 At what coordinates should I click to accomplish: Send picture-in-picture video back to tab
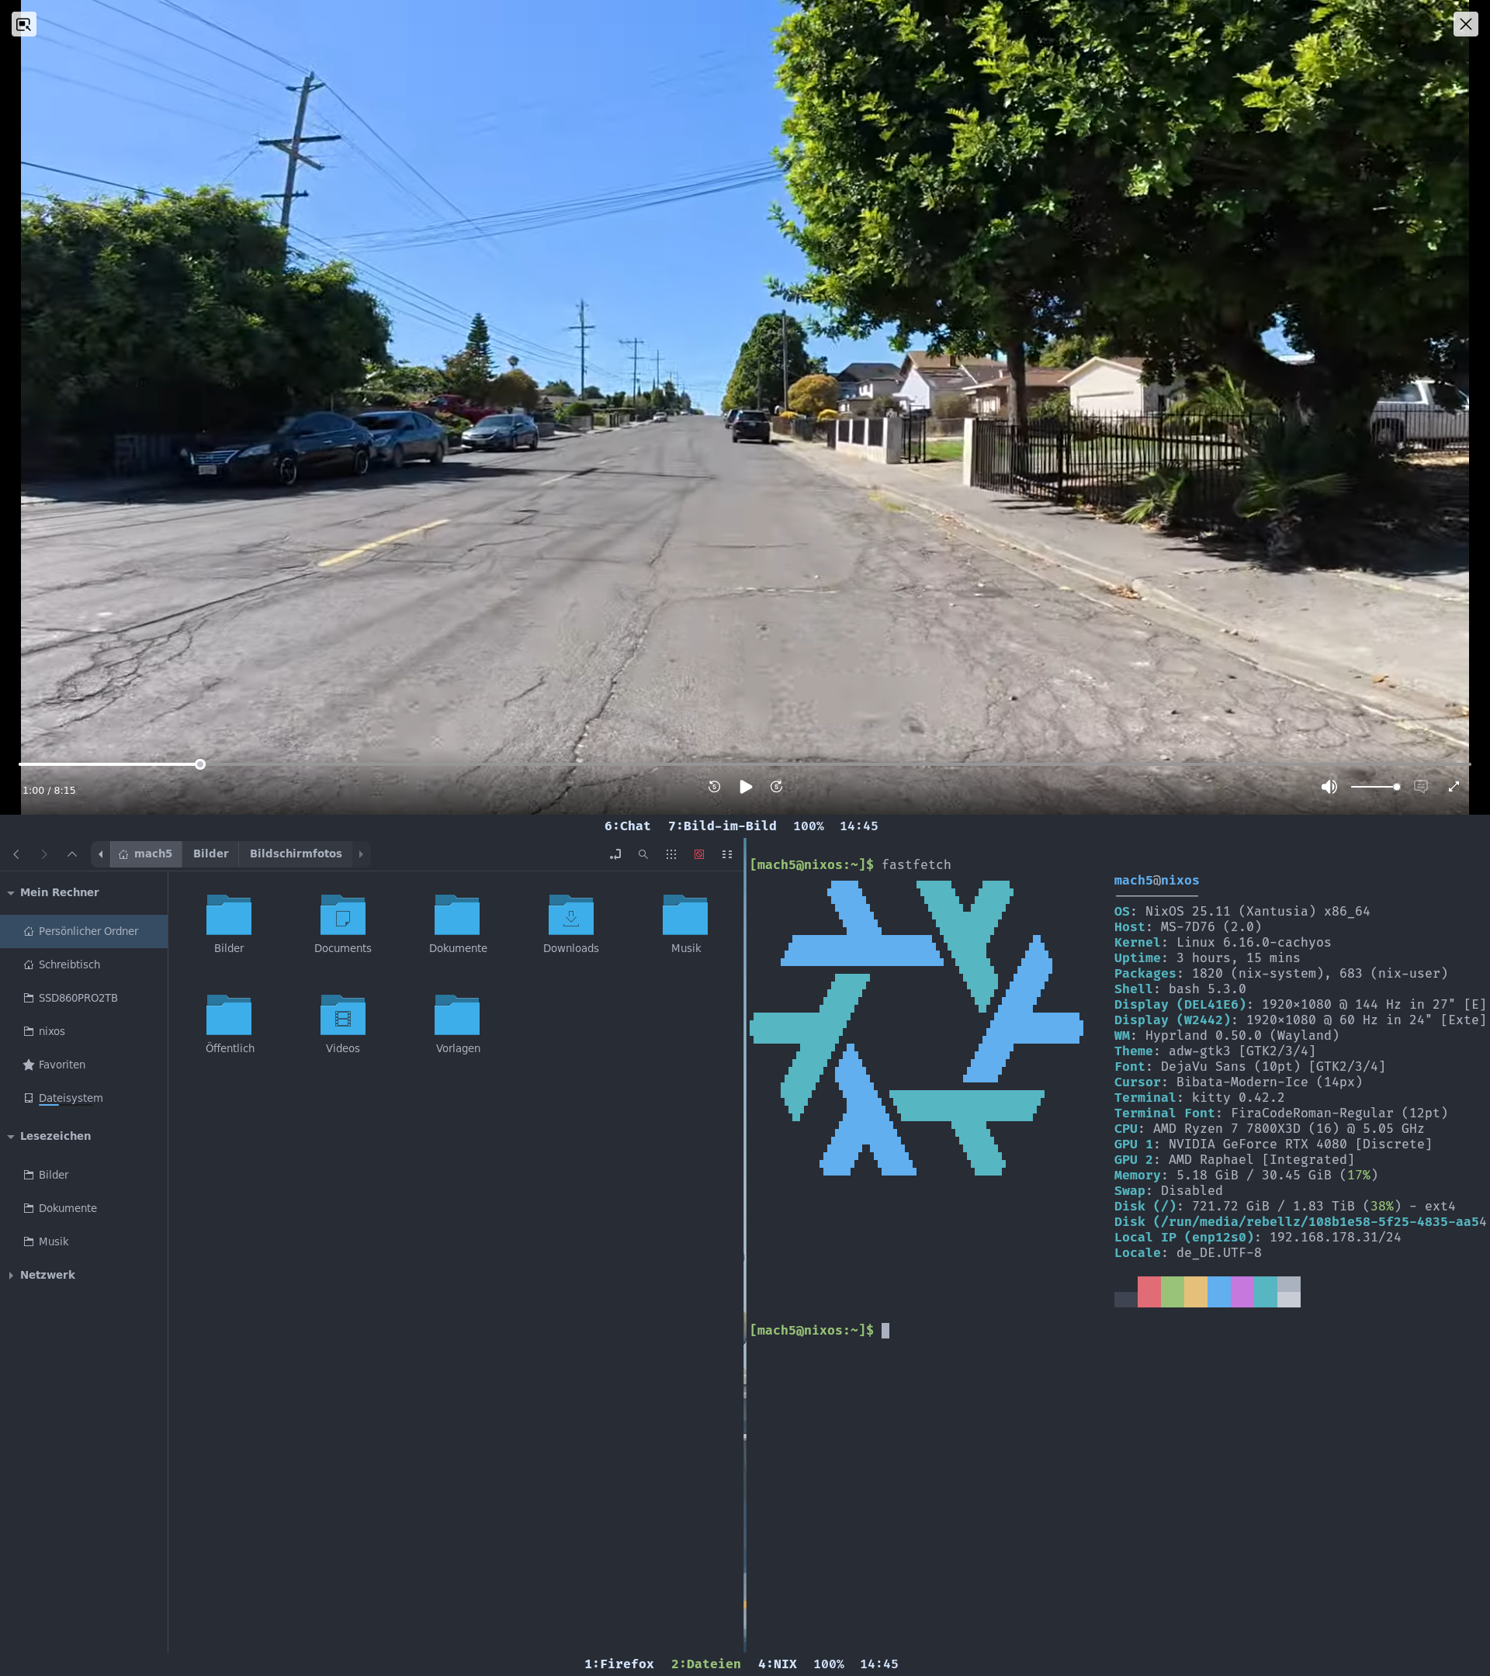pos(24,24)
